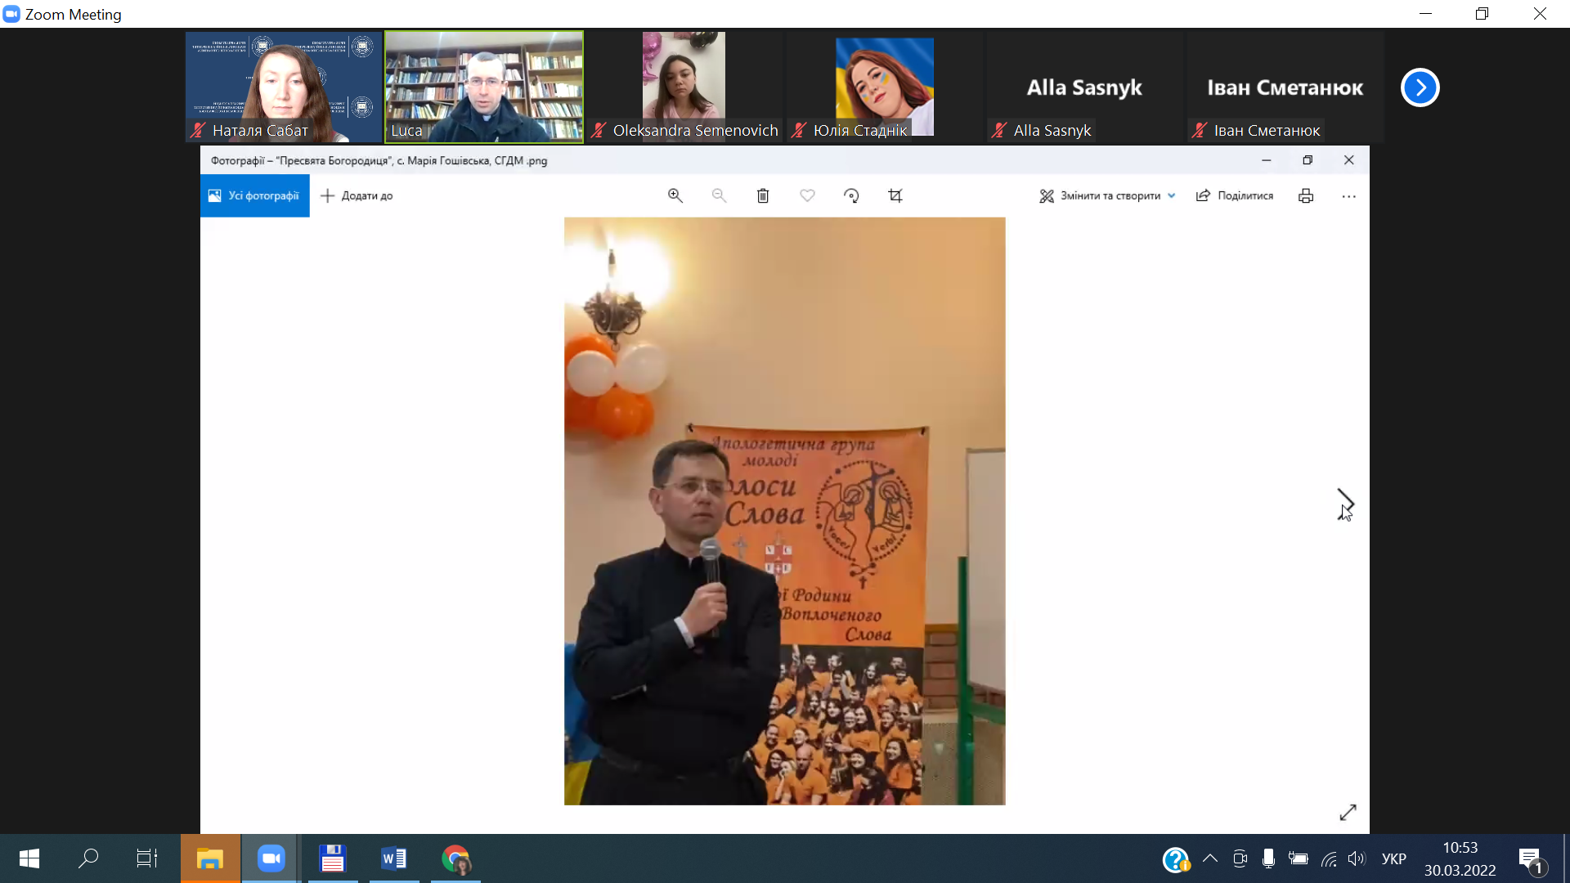Click the 'Додати до' button
Viewport: 1570px width, 883px height.
coord(357,195)
